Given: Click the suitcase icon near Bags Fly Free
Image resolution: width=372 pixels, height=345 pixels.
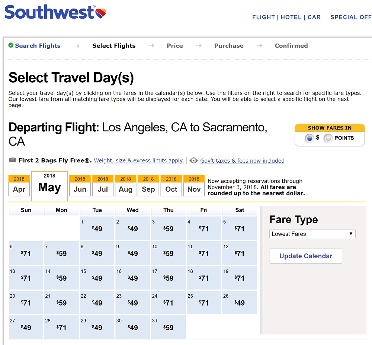Looking at the screenshot, I should pos(13,160).
